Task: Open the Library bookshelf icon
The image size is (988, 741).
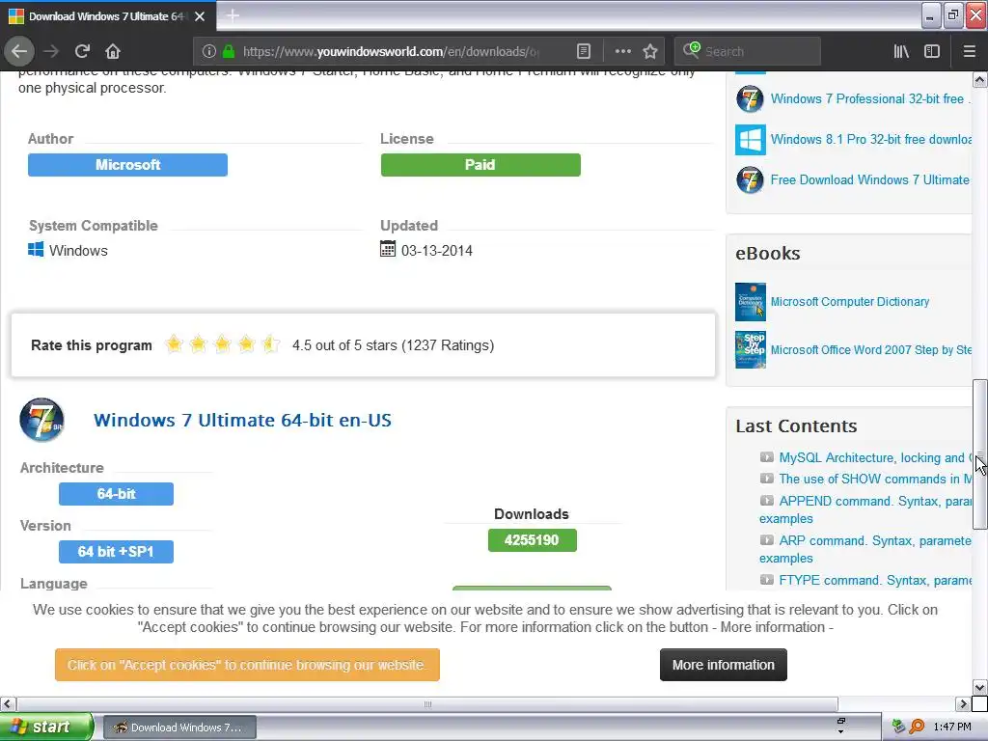Action: (x=901, y=51)
